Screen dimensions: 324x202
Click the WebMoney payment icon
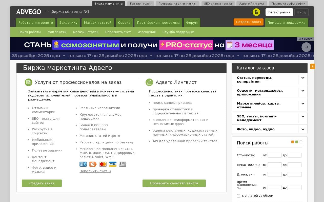83,164
